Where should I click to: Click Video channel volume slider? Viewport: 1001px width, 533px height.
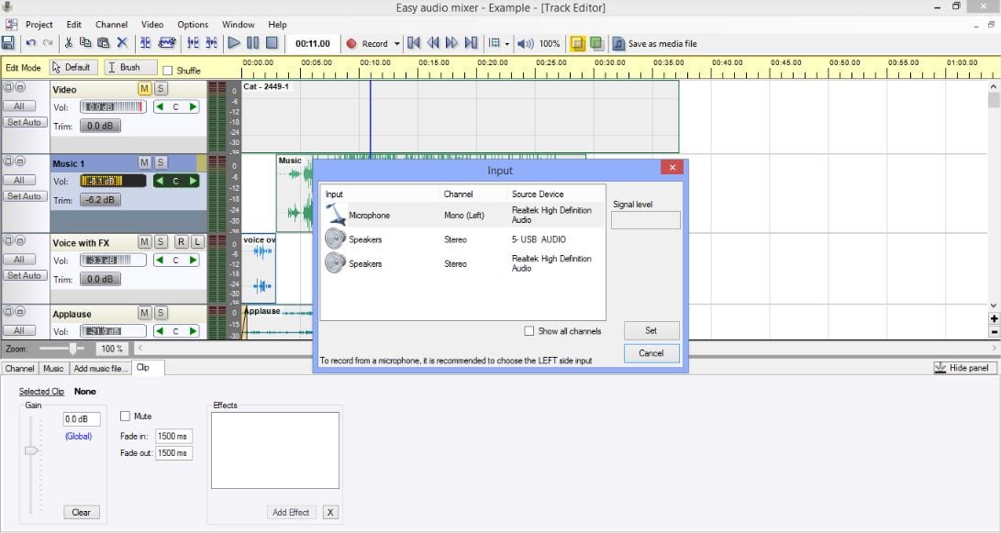click(x=113, y=106)
